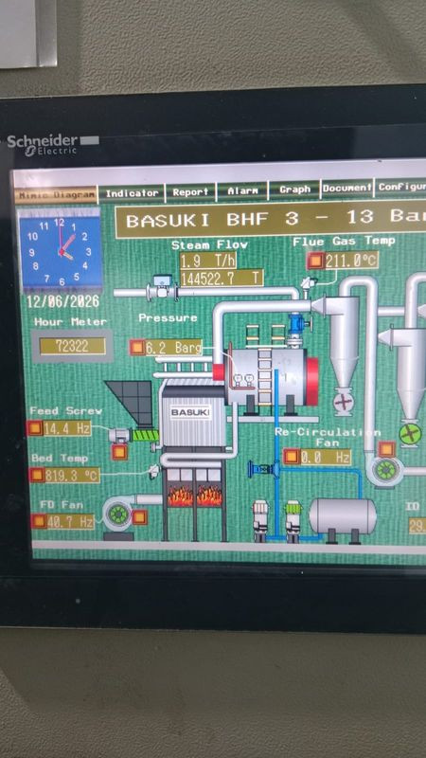The height and width of the screenshot is (758, 426).
Task: Select the Pressure 6.2 Barg value
Action: pos(173,348)
